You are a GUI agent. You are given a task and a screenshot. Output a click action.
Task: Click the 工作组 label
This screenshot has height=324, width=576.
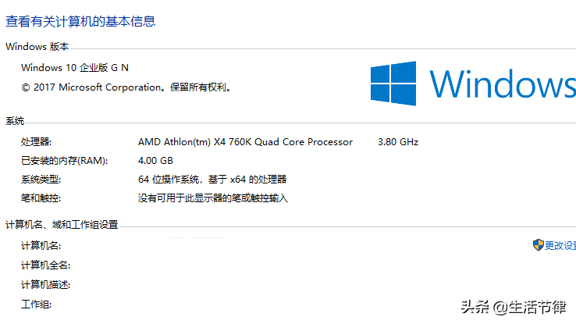click(37, 304)
